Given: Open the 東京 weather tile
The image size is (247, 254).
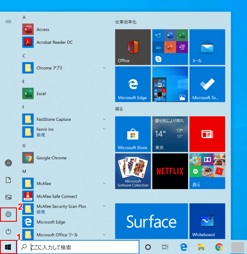Looking at the screenshot, I should point(170,134).
